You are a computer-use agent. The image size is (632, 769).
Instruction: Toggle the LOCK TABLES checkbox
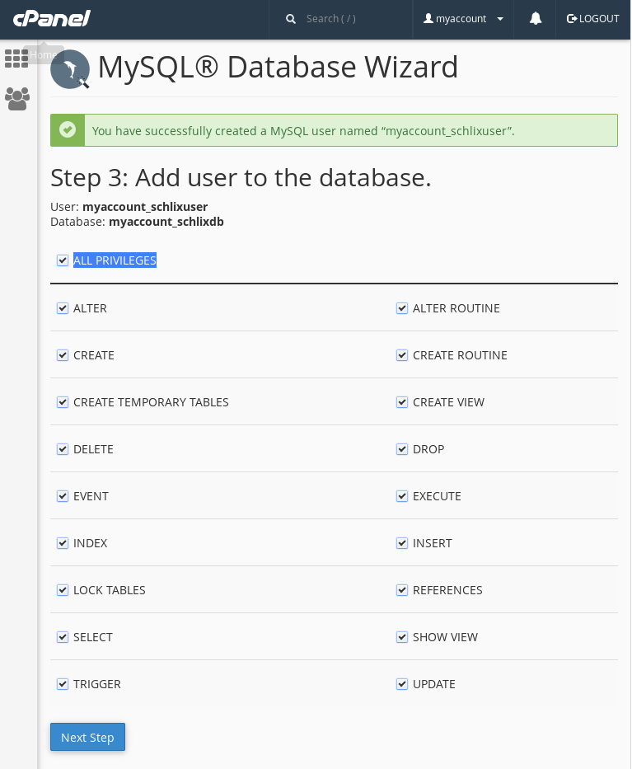tap(63, 590)
